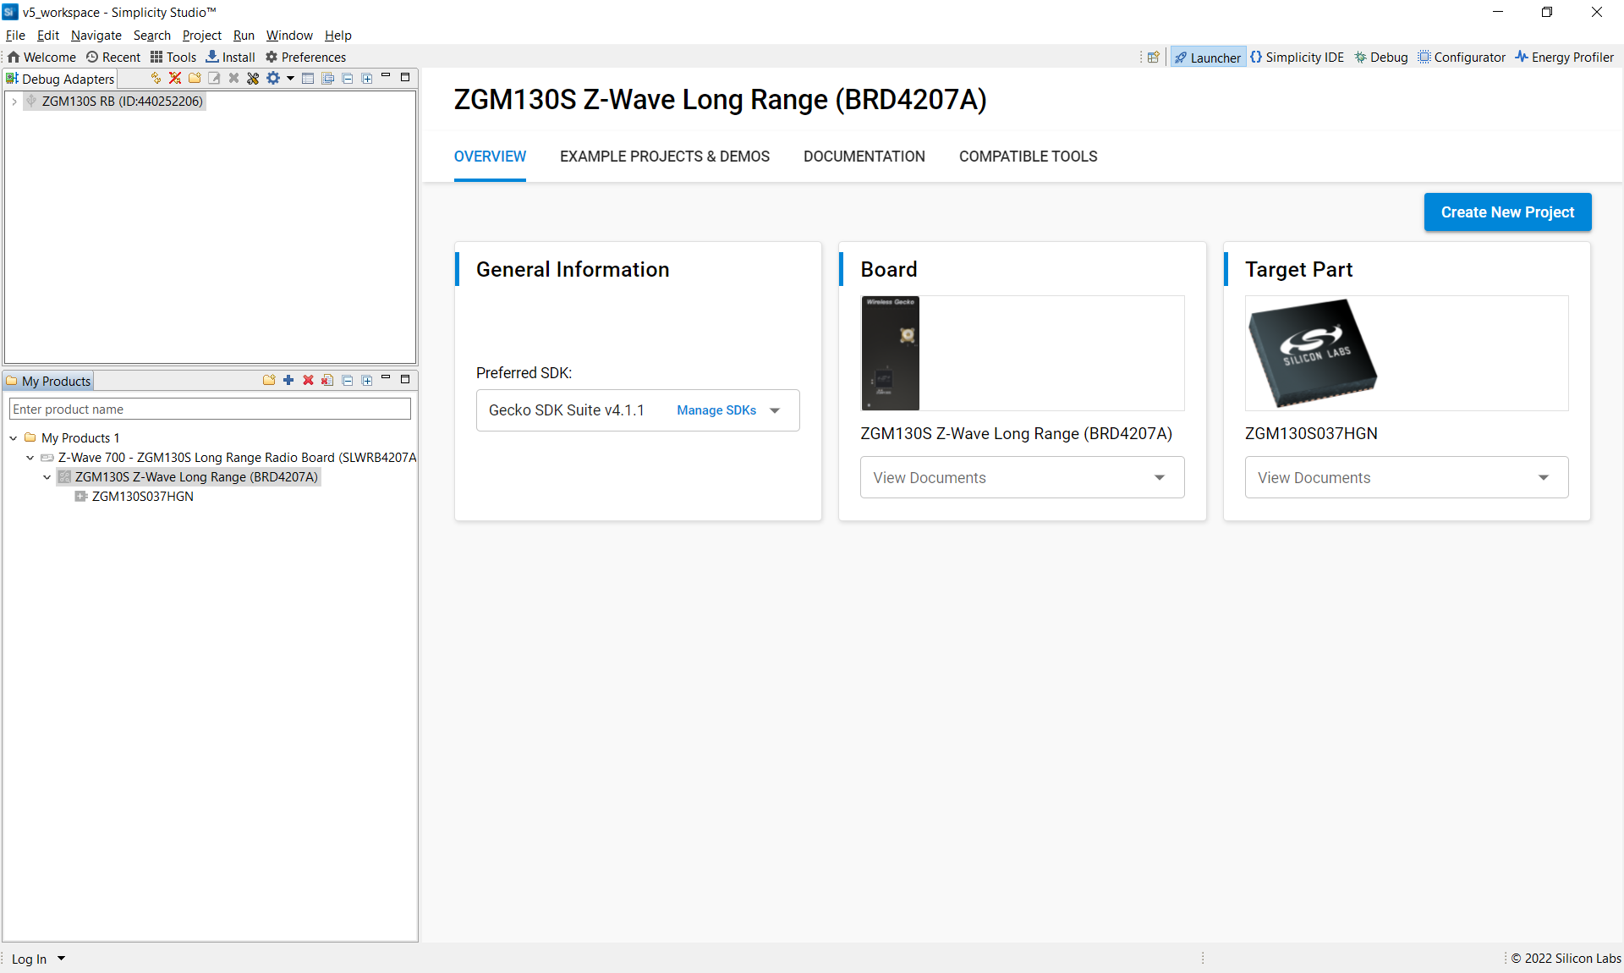This screenshot has height=973, width=1624.
Task: Expand the ZGM130S RB debug adapter node
Action: pos(14,101)
